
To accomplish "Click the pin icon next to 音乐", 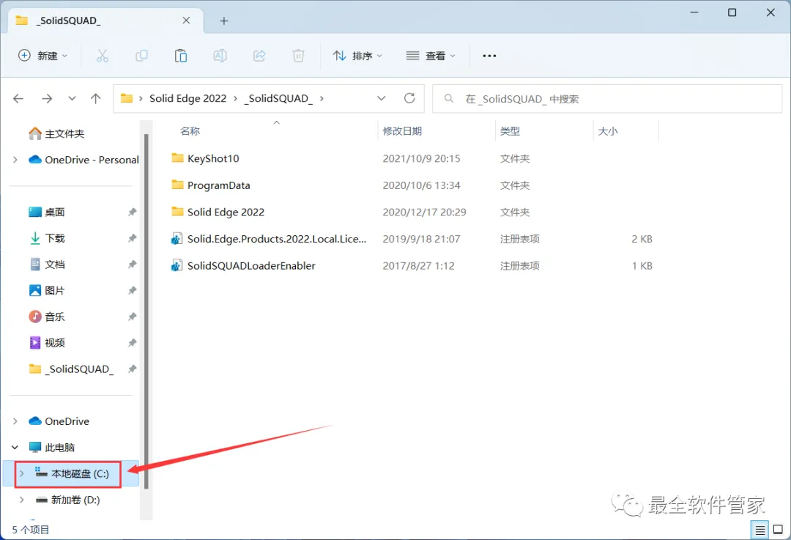I will (x=132, y=317).
